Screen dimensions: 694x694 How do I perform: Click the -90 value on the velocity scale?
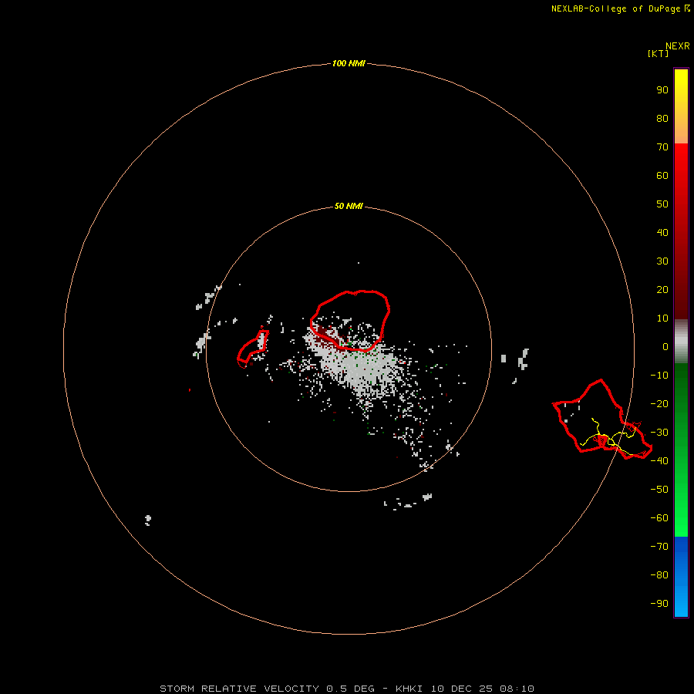[659, 604]
